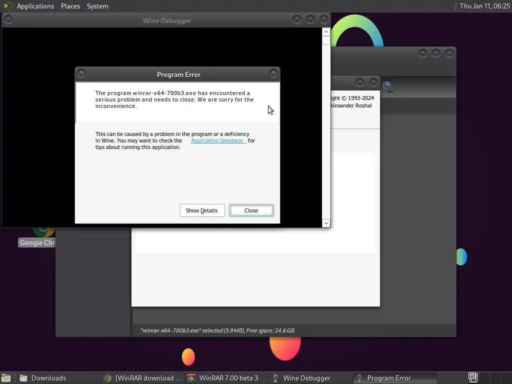Click Show Details in Program Error dialog
The width and height of the screenshot is (512, 384).
(x=202, y=210)
